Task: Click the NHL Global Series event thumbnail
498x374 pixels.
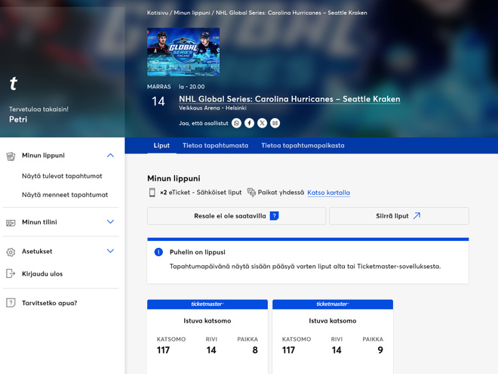Action: [x=183, y=52]
